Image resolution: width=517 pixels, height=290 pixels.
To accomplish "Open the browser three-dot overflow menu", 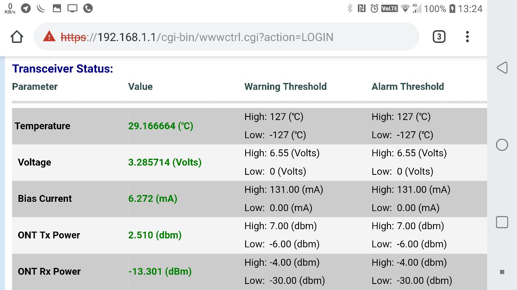I will (x=467, y=37).
